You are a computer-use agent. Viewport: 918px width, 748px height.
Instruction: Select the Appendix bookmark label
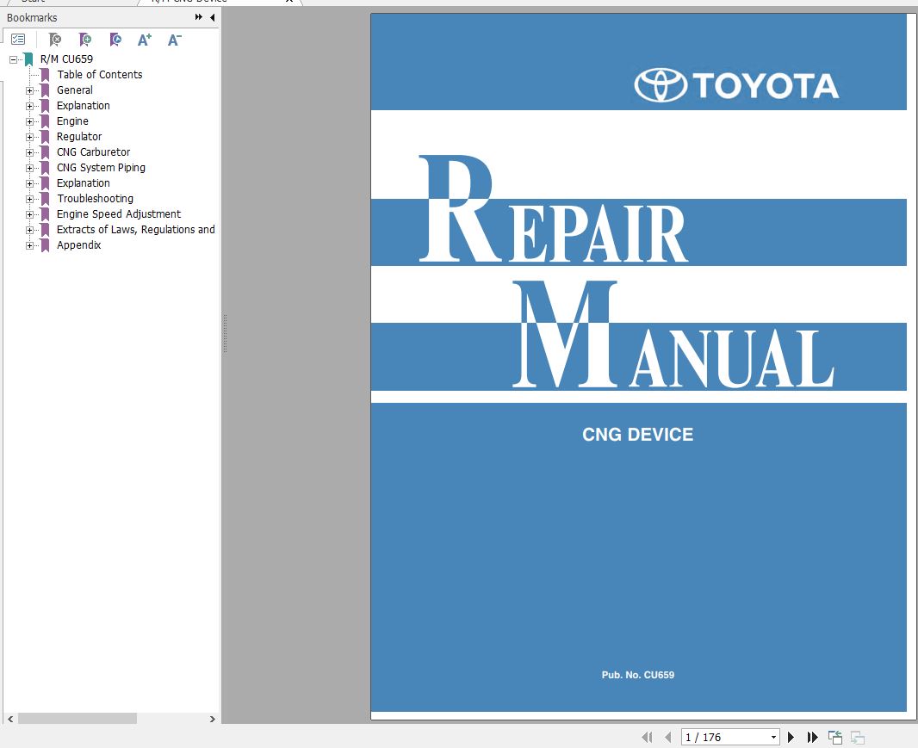tap(78, 245)
